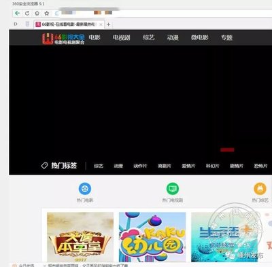Viewport: 272px width, 267px height.
Task: Select the 科幻片 hot tag link
Action: [212, 166]
